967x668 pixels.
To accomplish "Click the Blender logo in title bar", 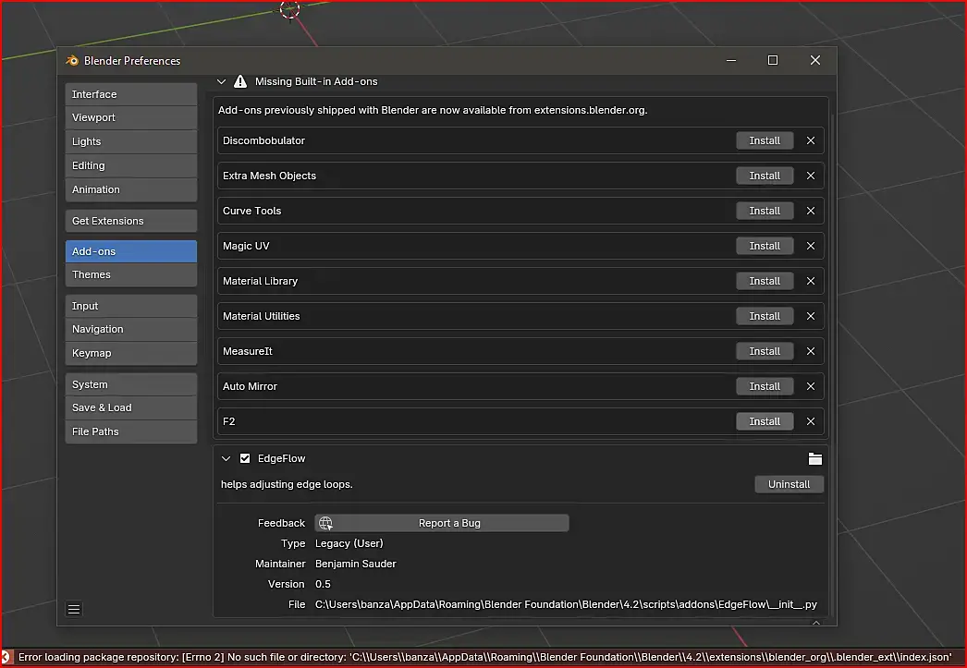I will click(72, 60).
